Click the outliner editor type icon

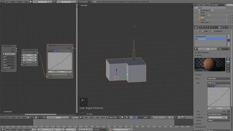[196, 5]
